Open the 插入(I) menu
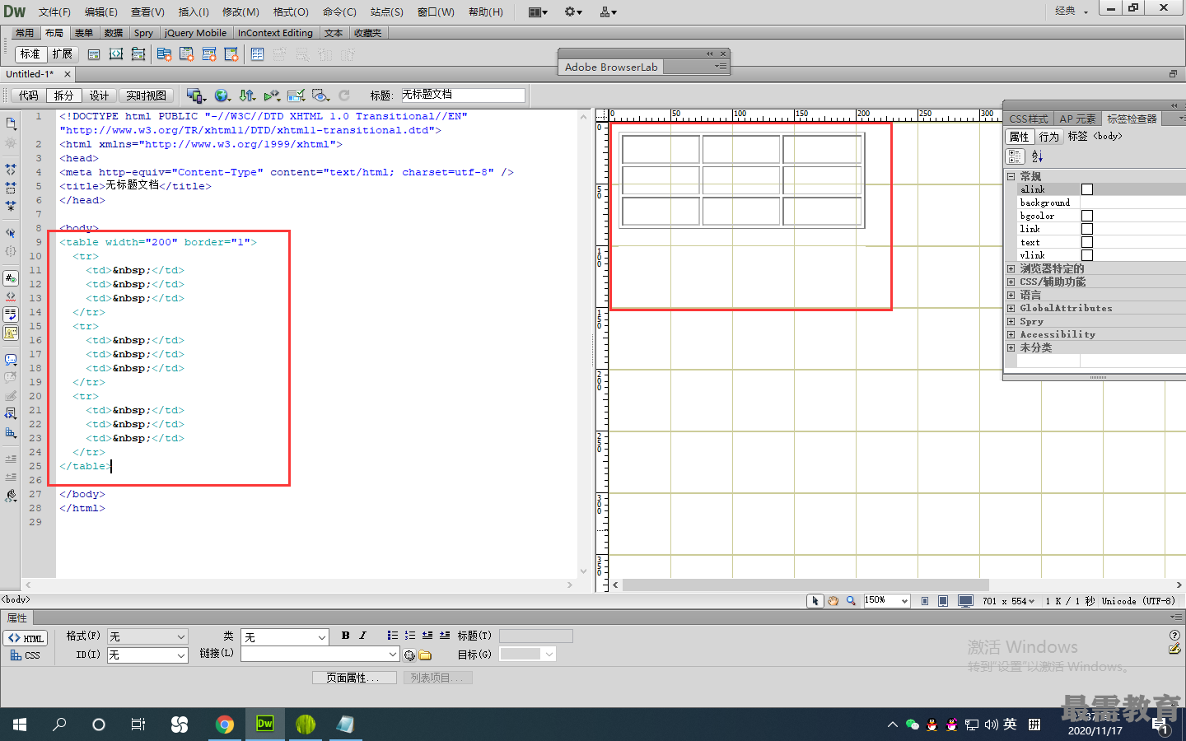The width and height of the screenshot is (1186, 741). coord(194,12)
